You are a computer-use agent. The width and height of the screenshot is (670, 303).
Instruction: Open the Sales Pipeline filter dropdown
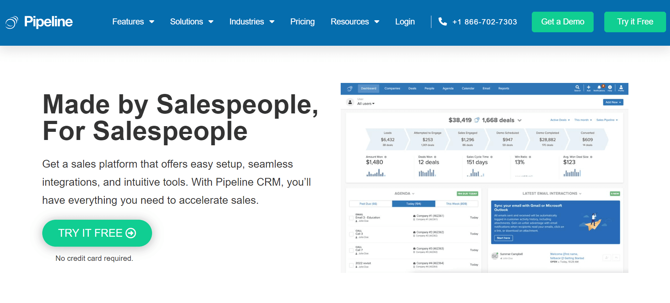click(607, 120)
